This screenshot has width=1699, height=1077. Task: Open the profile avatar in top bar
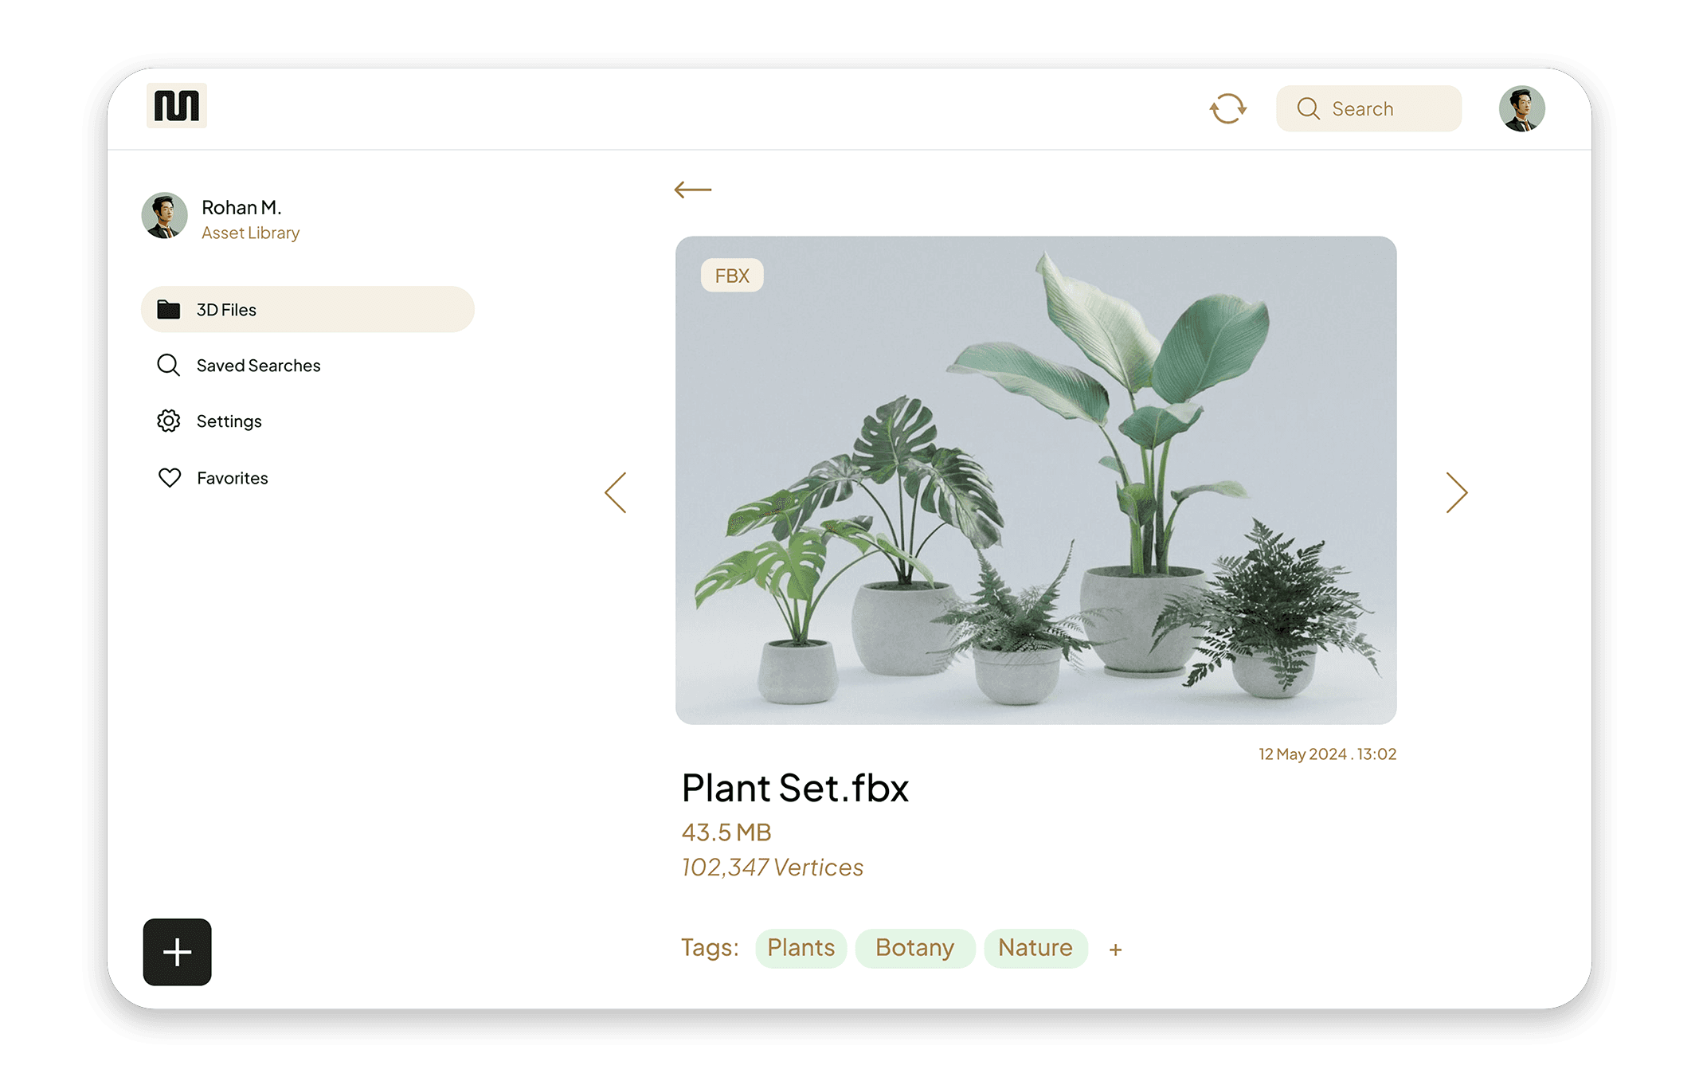pyautogui.click(x=1521, y=108)
